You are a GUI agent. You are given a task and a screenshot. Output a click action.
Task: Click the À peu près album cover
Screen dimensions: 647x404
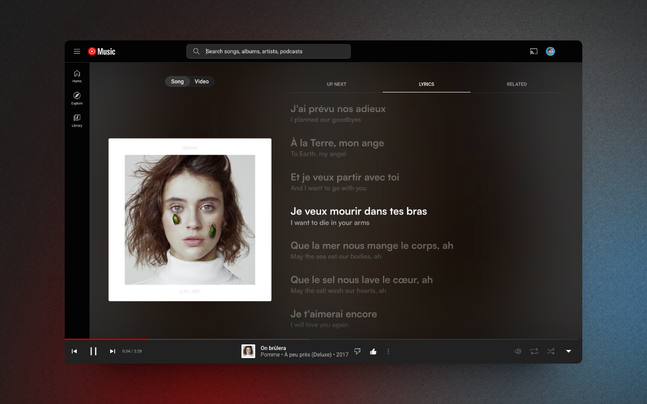point(190,220)
